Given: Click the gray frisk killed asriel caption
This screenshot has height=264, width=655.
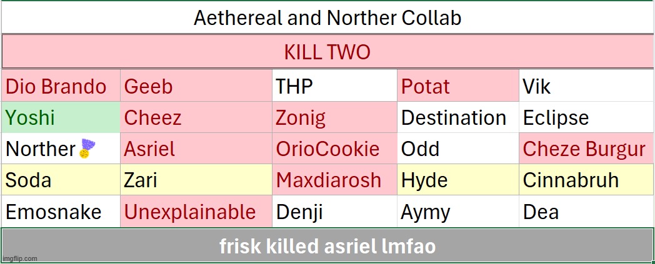Looking at the screenshot, I should (x=327, y=247).
